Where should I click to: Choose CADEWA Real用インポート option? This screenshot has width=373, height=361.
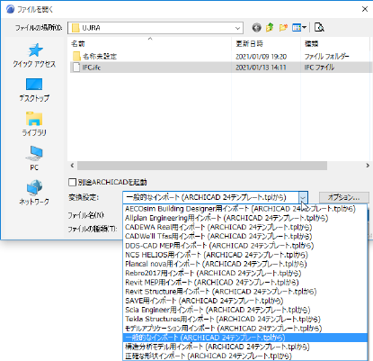point(245,227)
